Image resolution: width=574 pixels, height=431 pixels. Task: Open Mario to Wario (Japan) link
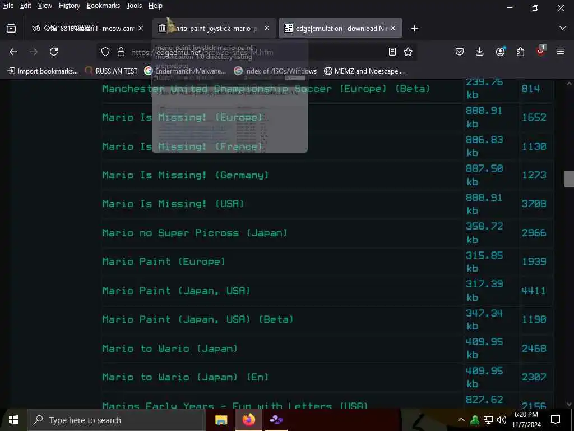click(x=170, y=348)
